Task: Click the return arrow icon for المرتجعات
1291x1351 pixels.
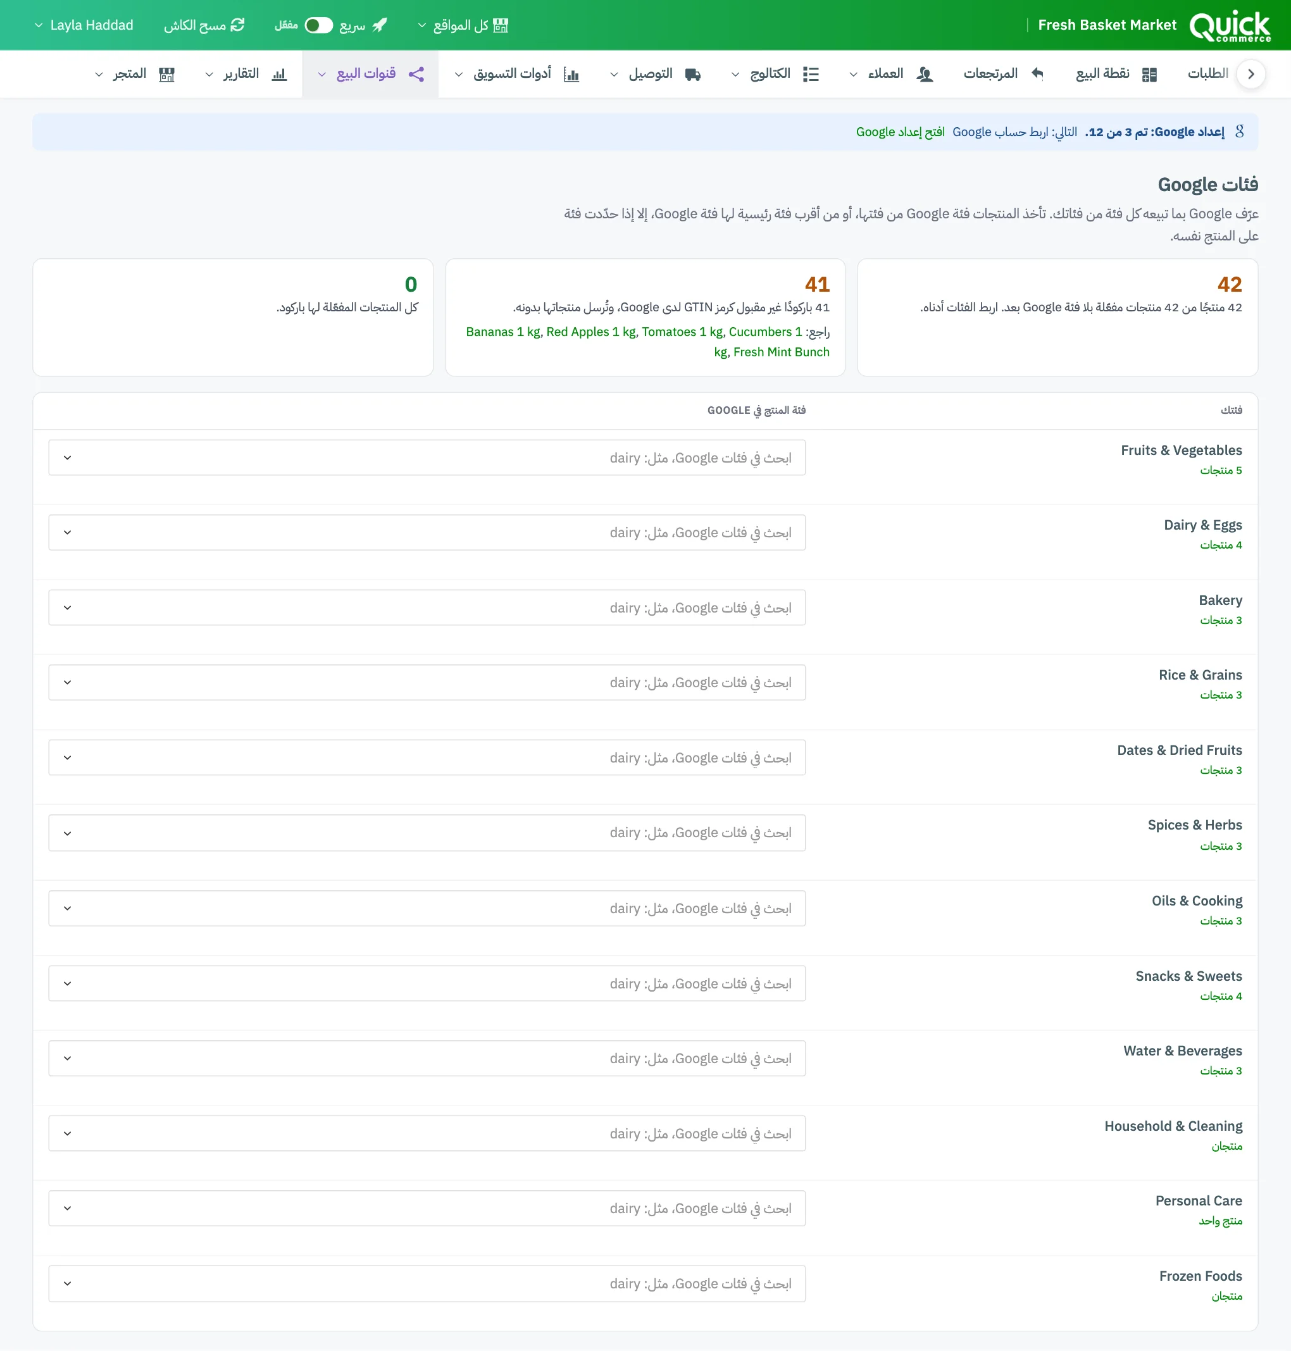Action: click(1037, 73)
